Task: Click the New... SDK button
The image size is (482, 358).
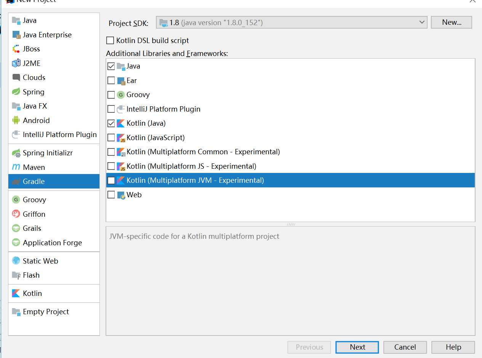Action: point(452,22)
